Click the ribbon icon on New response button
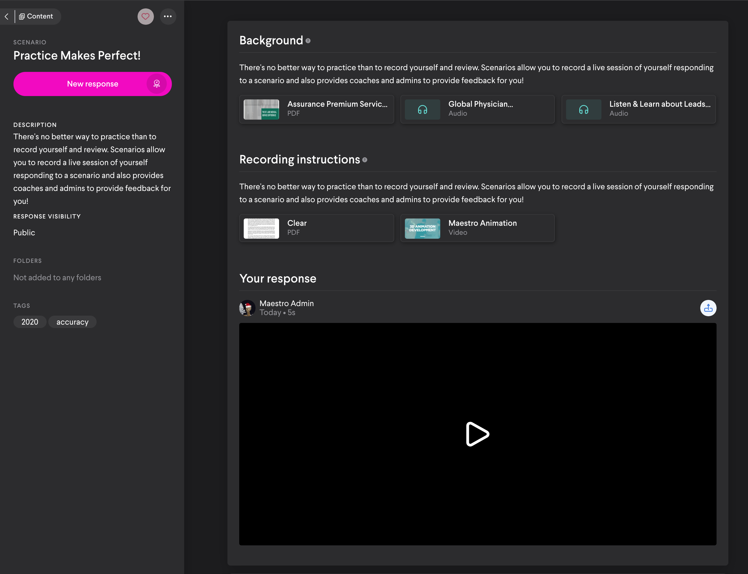 click(157, 84)
